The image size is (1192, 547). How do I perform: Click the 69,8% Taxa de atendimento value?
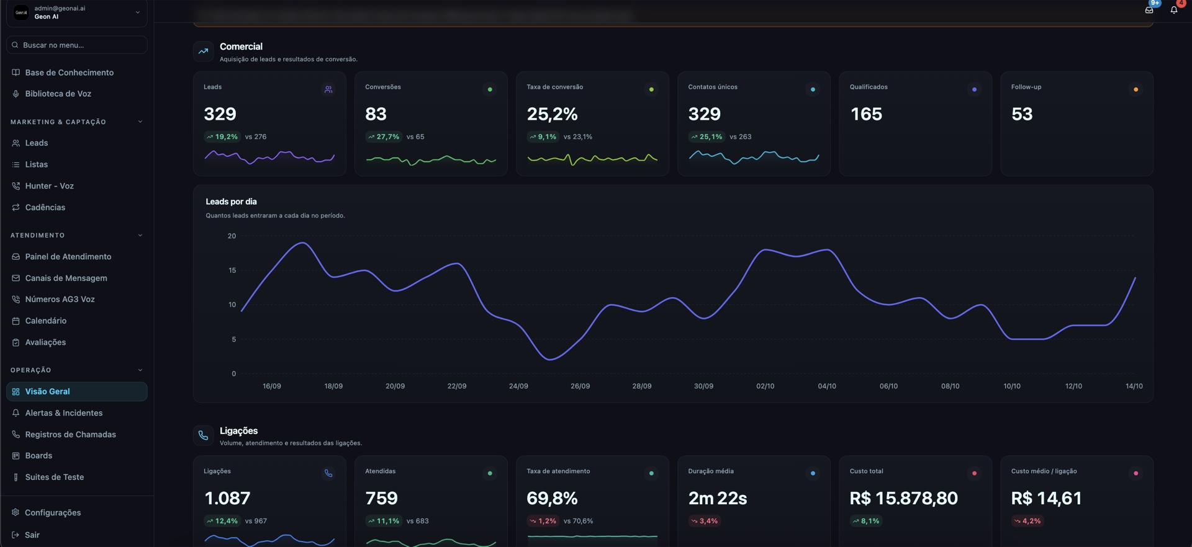click(552, 498)
